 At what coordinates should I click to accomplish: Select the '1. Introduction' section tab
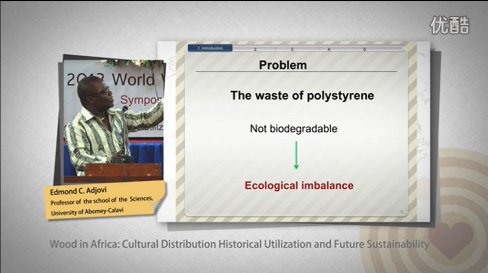210,49
